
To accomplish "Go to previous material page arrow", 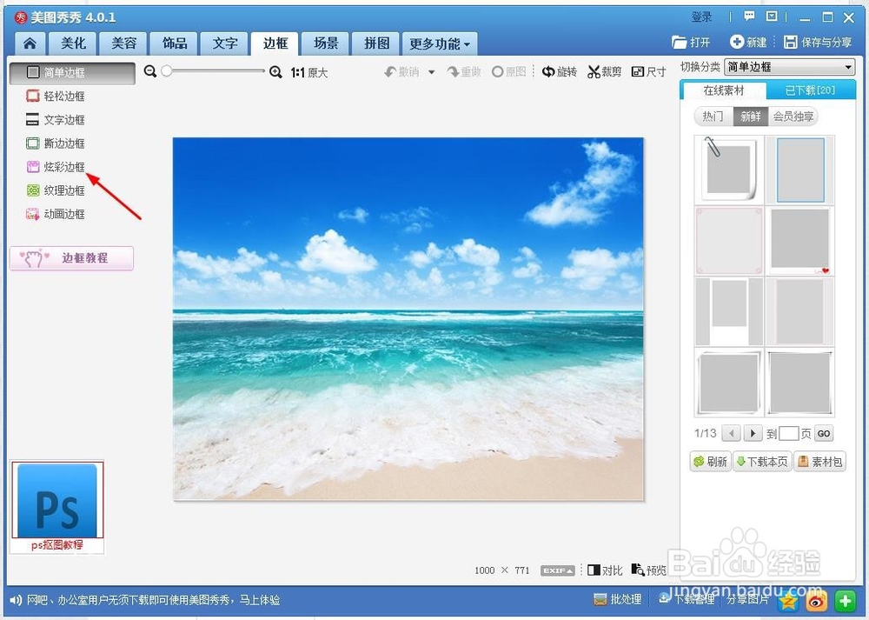I will click(732, 433).
